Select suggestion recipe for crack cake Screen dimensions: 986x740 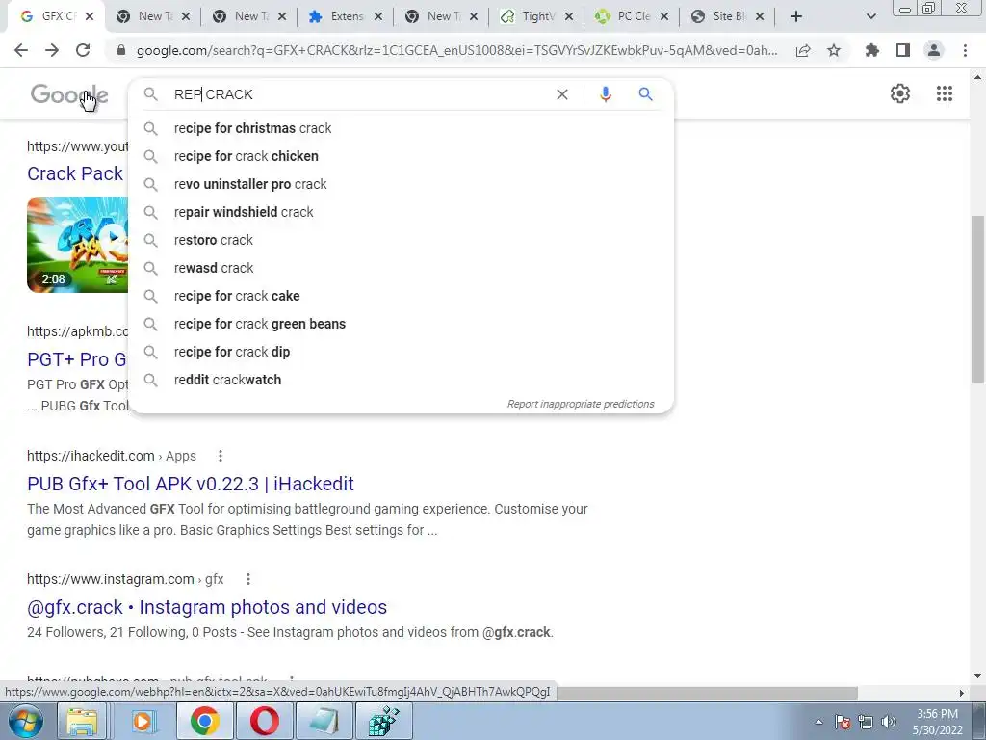402,296
